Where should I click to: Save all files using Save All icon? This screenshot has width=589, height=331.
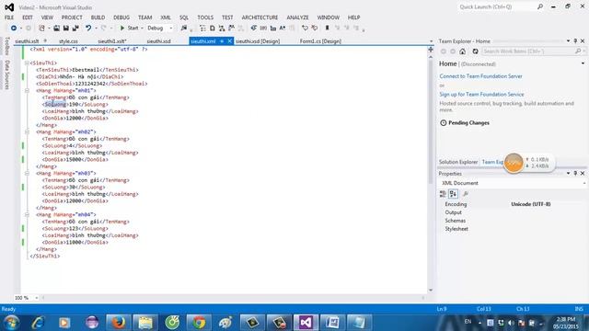pos(75,29)
